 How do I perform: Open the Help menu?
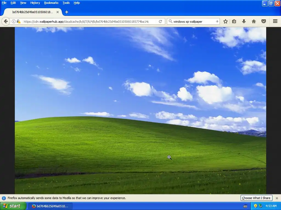click(77, 3)
